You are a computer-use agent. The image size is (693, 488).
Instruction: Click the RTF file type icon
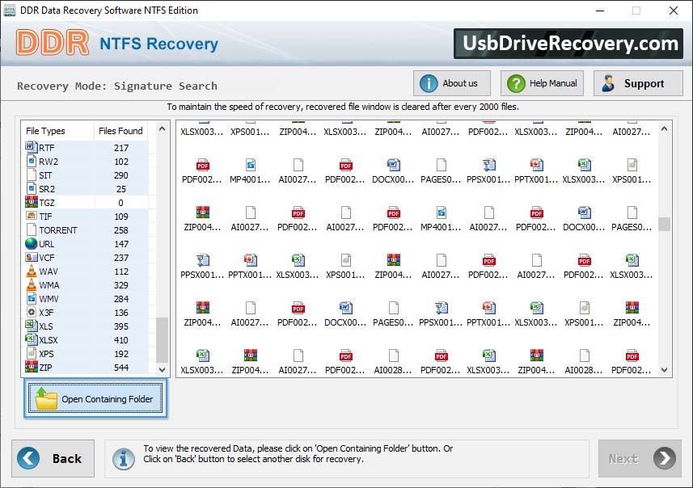[x=32, y=147]
